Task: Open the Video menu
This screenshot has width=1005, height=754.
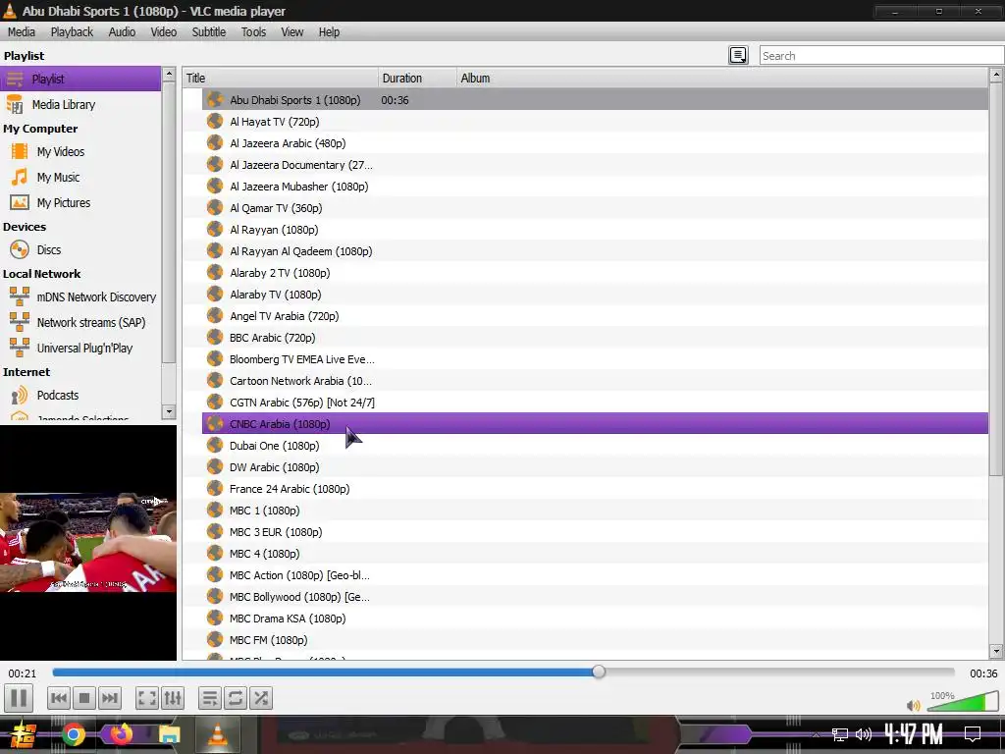Action: coord(164,32)
